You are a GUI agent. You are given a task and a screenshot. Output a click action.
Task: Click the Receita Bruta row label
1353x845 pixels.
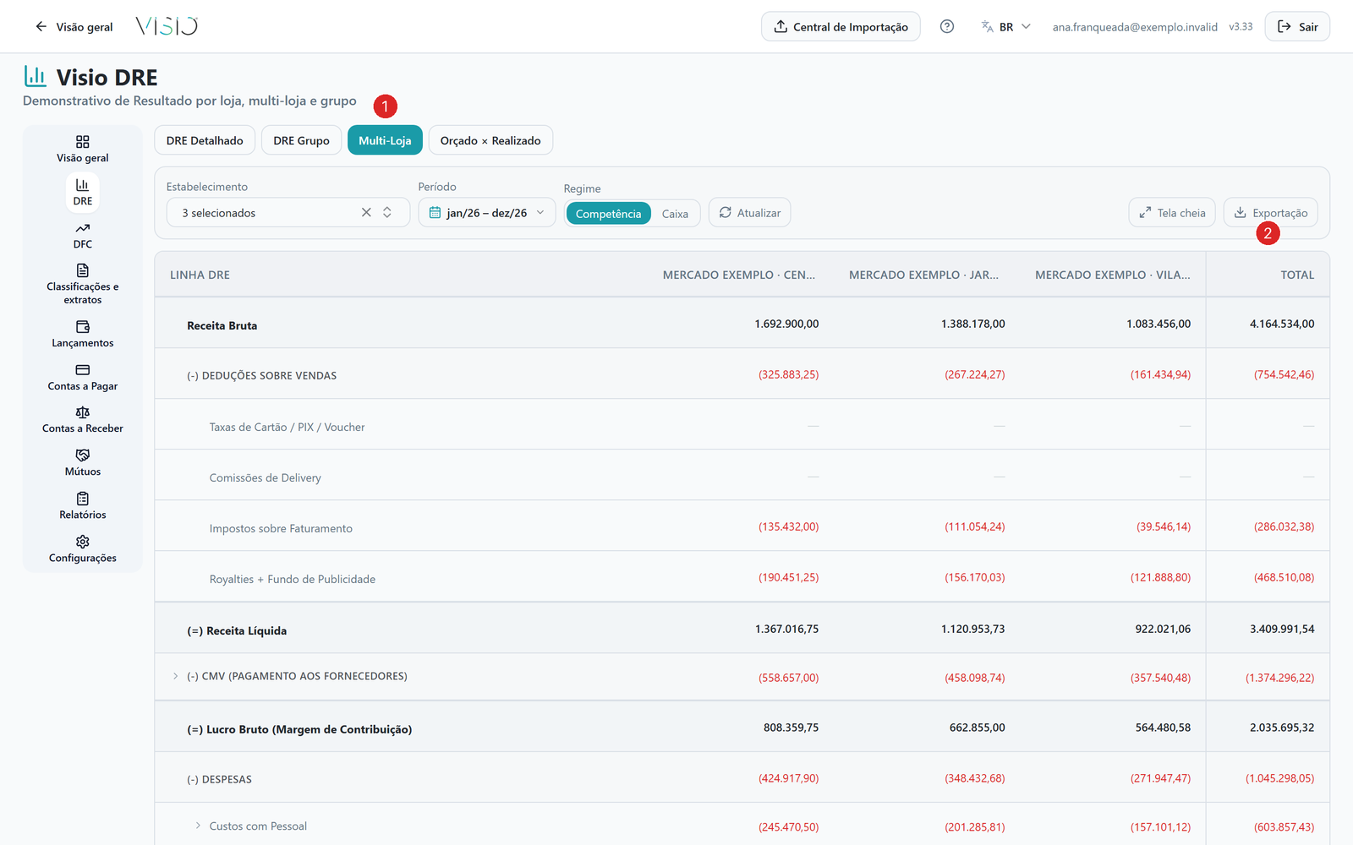pyautogui.click(x=222, y=325)
